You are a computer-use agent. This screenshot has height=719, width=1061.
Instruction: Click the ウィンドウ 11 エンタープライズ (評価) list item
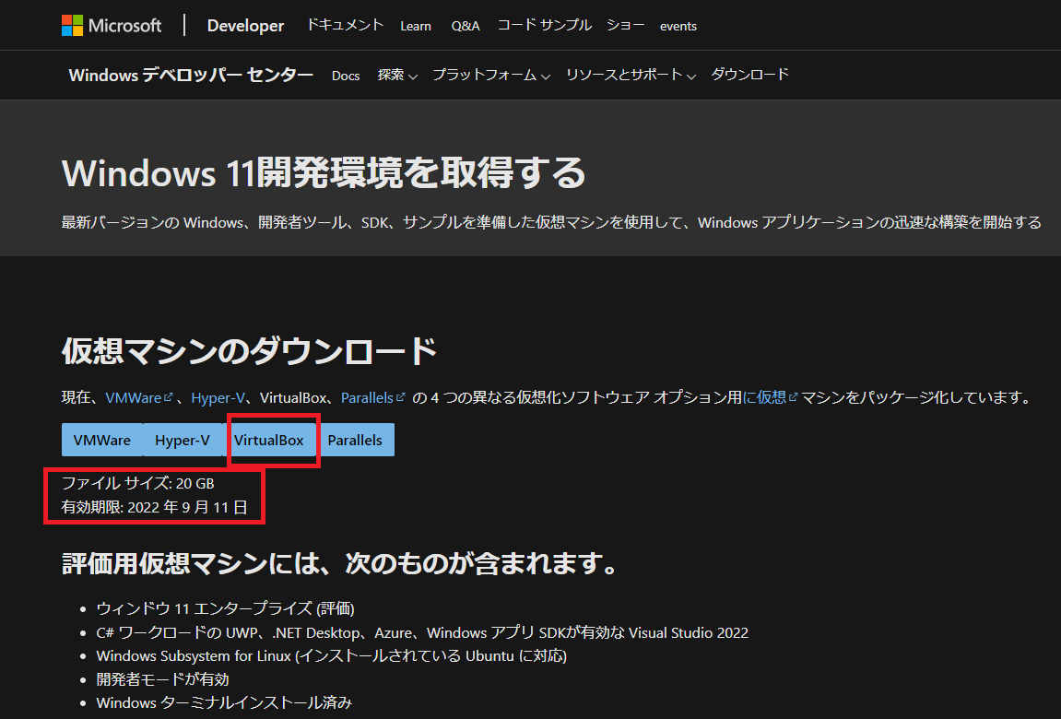pyautogui.click(x=225, y=608)
